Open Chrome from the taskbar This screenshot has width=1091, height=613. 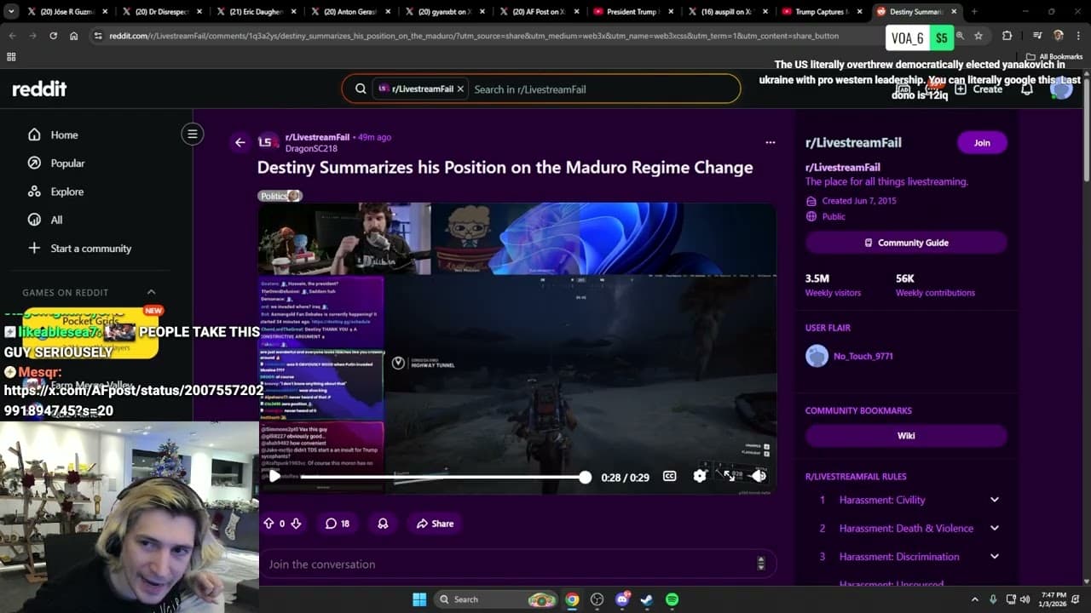[572, 599]
